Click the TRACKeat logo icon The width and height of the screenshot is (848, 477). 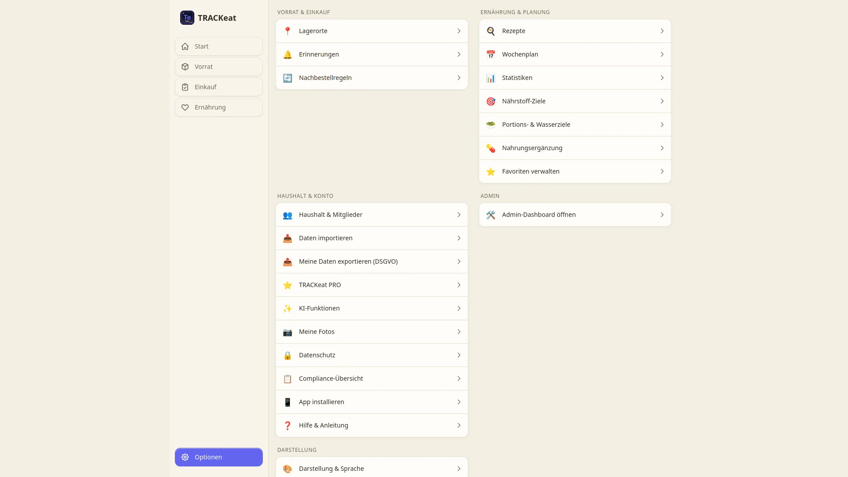coord(187,18)
